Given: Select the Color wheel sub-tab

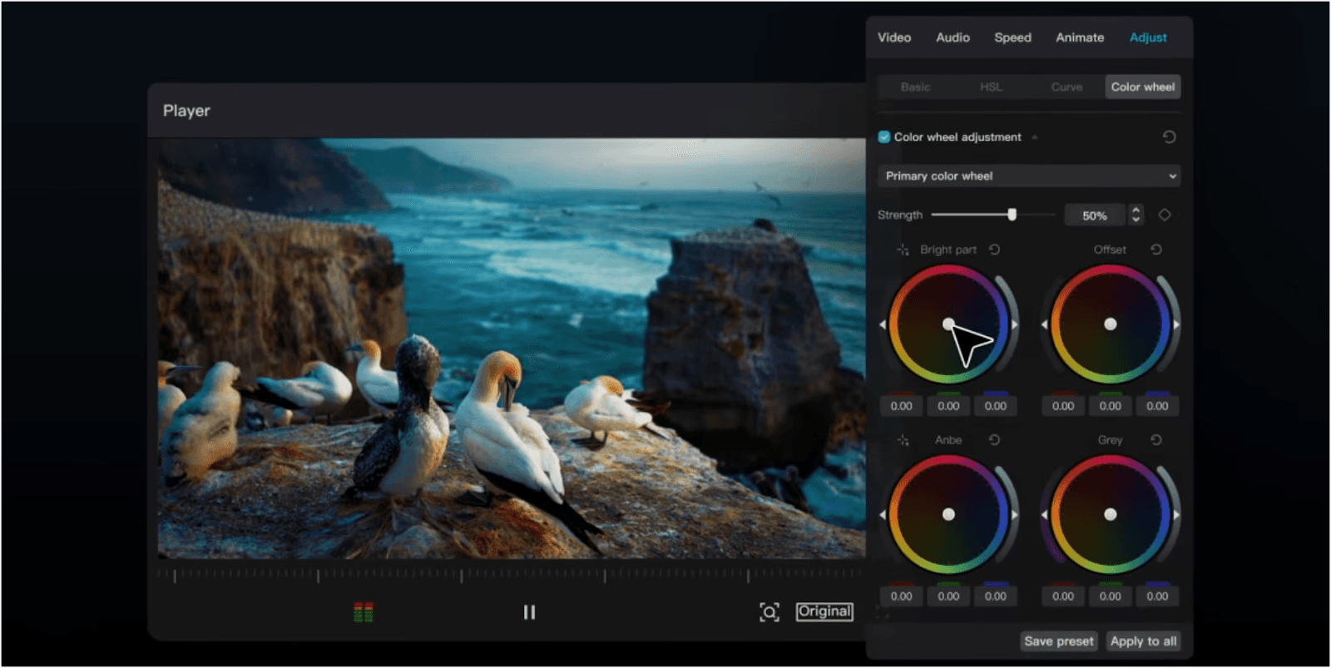Looking at the screenshot, I should (x=1143, y=87).
